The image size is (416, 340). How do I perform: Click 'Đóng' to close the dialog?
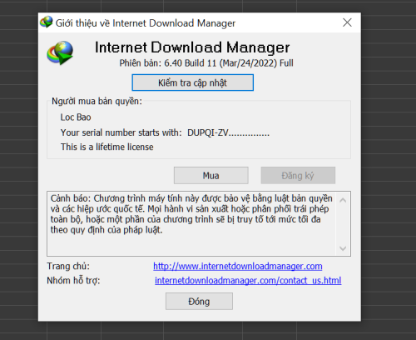[199, 301]
